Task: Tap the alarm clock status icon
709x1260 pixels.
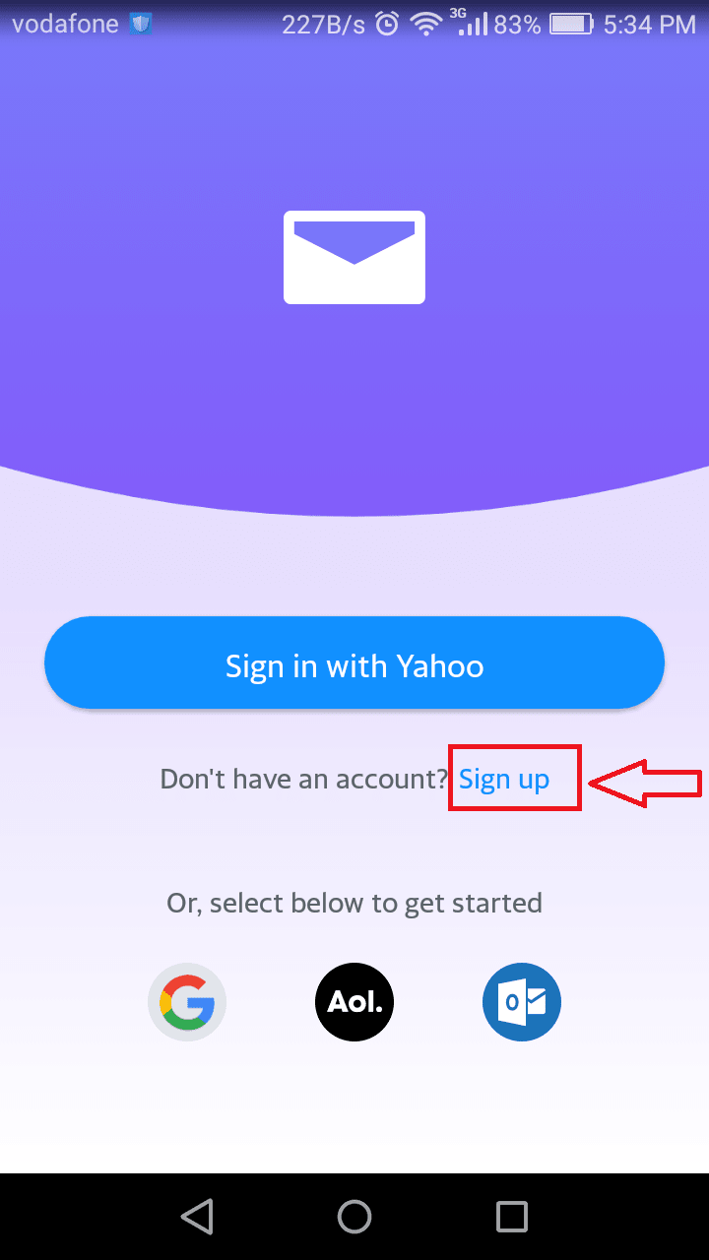Action: 387,25
